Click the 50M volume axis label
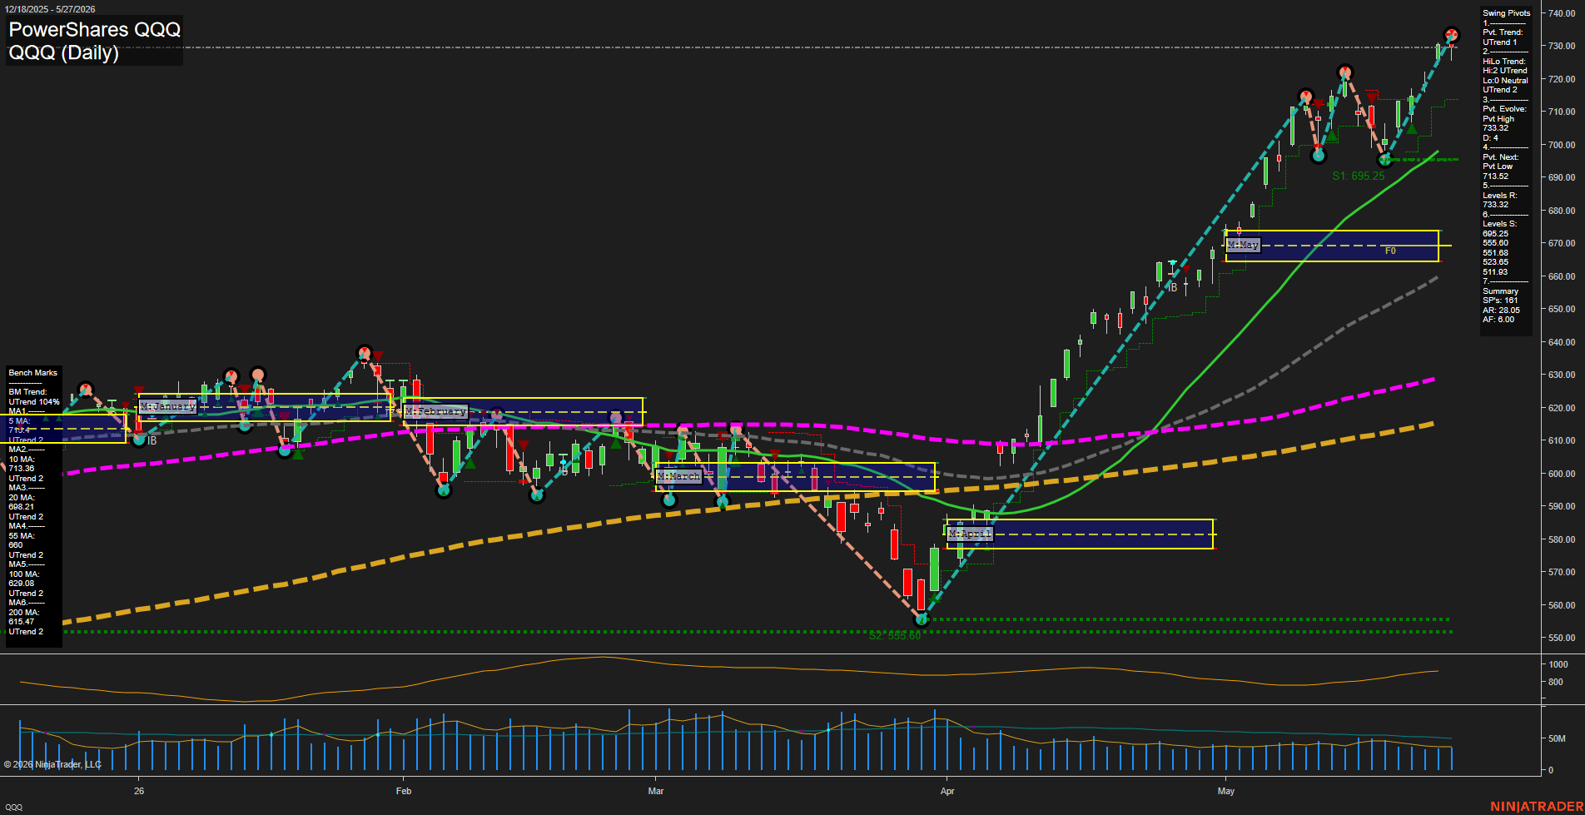Image resolution: width=1585 pixels, height=815 pixels. pyautogui.click(x=1557, y=738)
